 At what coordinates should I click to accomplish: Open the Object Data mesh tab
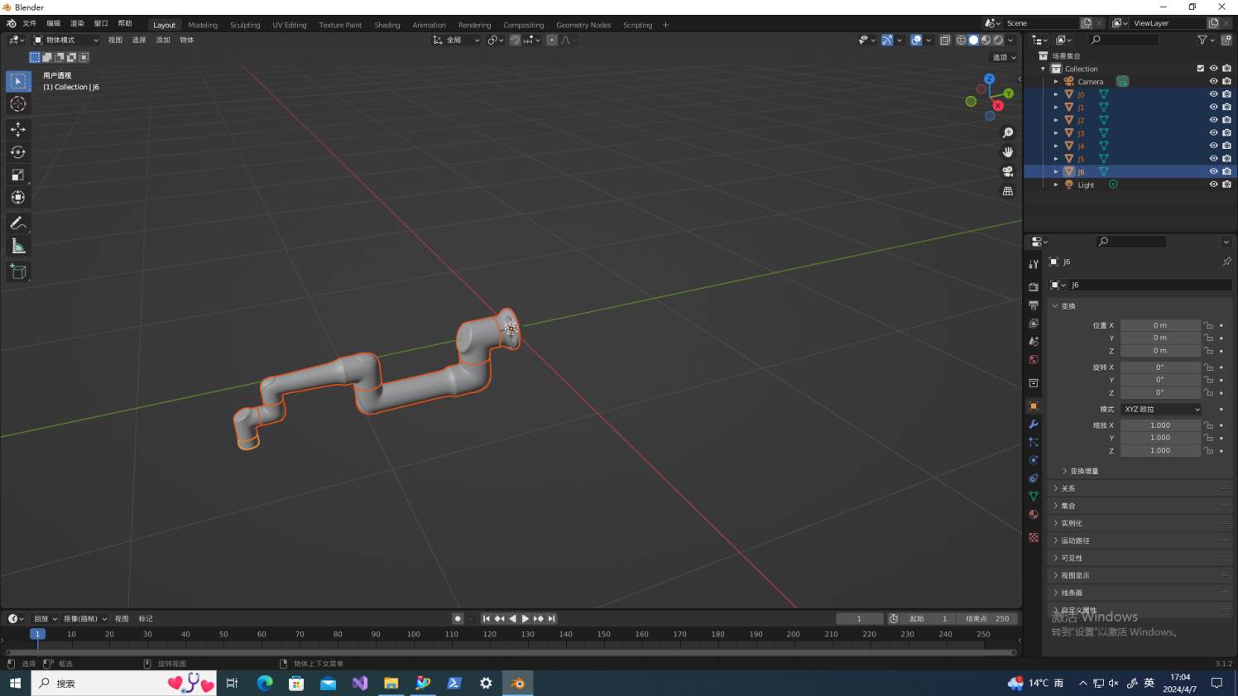tap(1034, 497)
